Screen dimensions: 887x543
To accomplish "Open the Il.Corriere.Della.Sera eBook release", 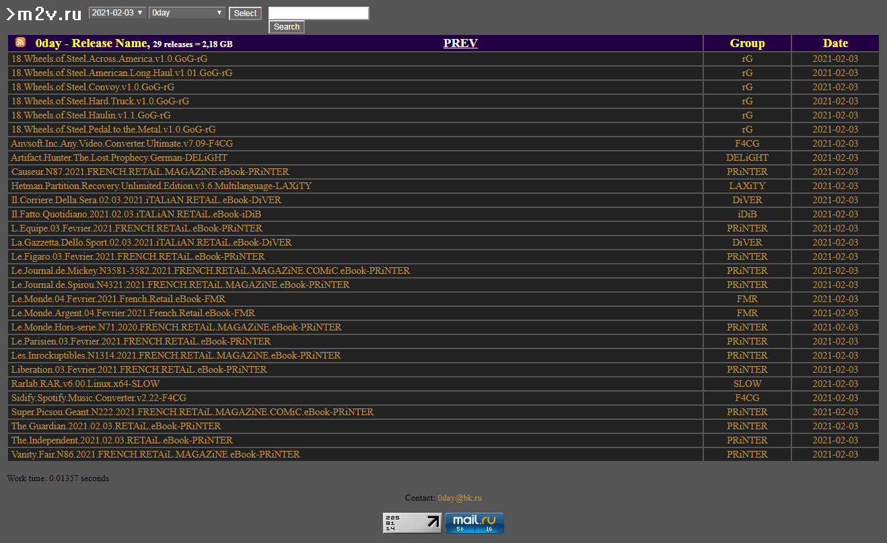I will click(x=146, y=200).
